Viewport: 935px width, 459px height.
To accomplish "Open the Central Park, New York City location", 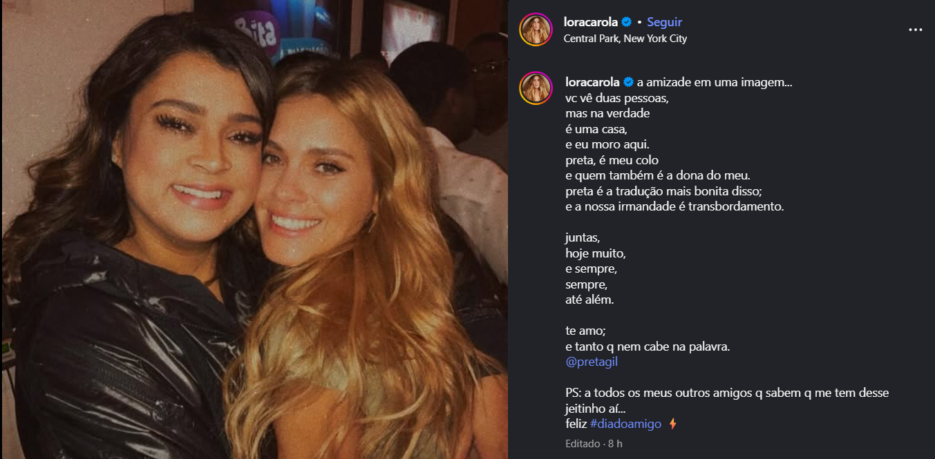I will click(625, 39).
